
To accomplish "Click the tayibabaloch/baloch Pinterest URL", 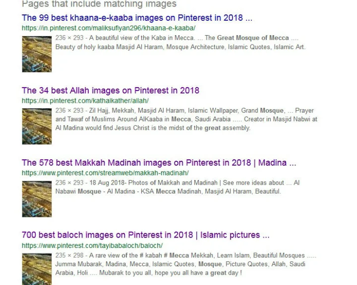I will pos(92,246).
